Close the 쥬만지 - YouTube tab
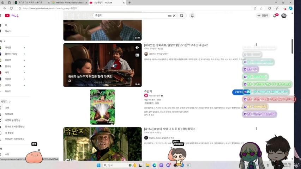 coord(124,3)
